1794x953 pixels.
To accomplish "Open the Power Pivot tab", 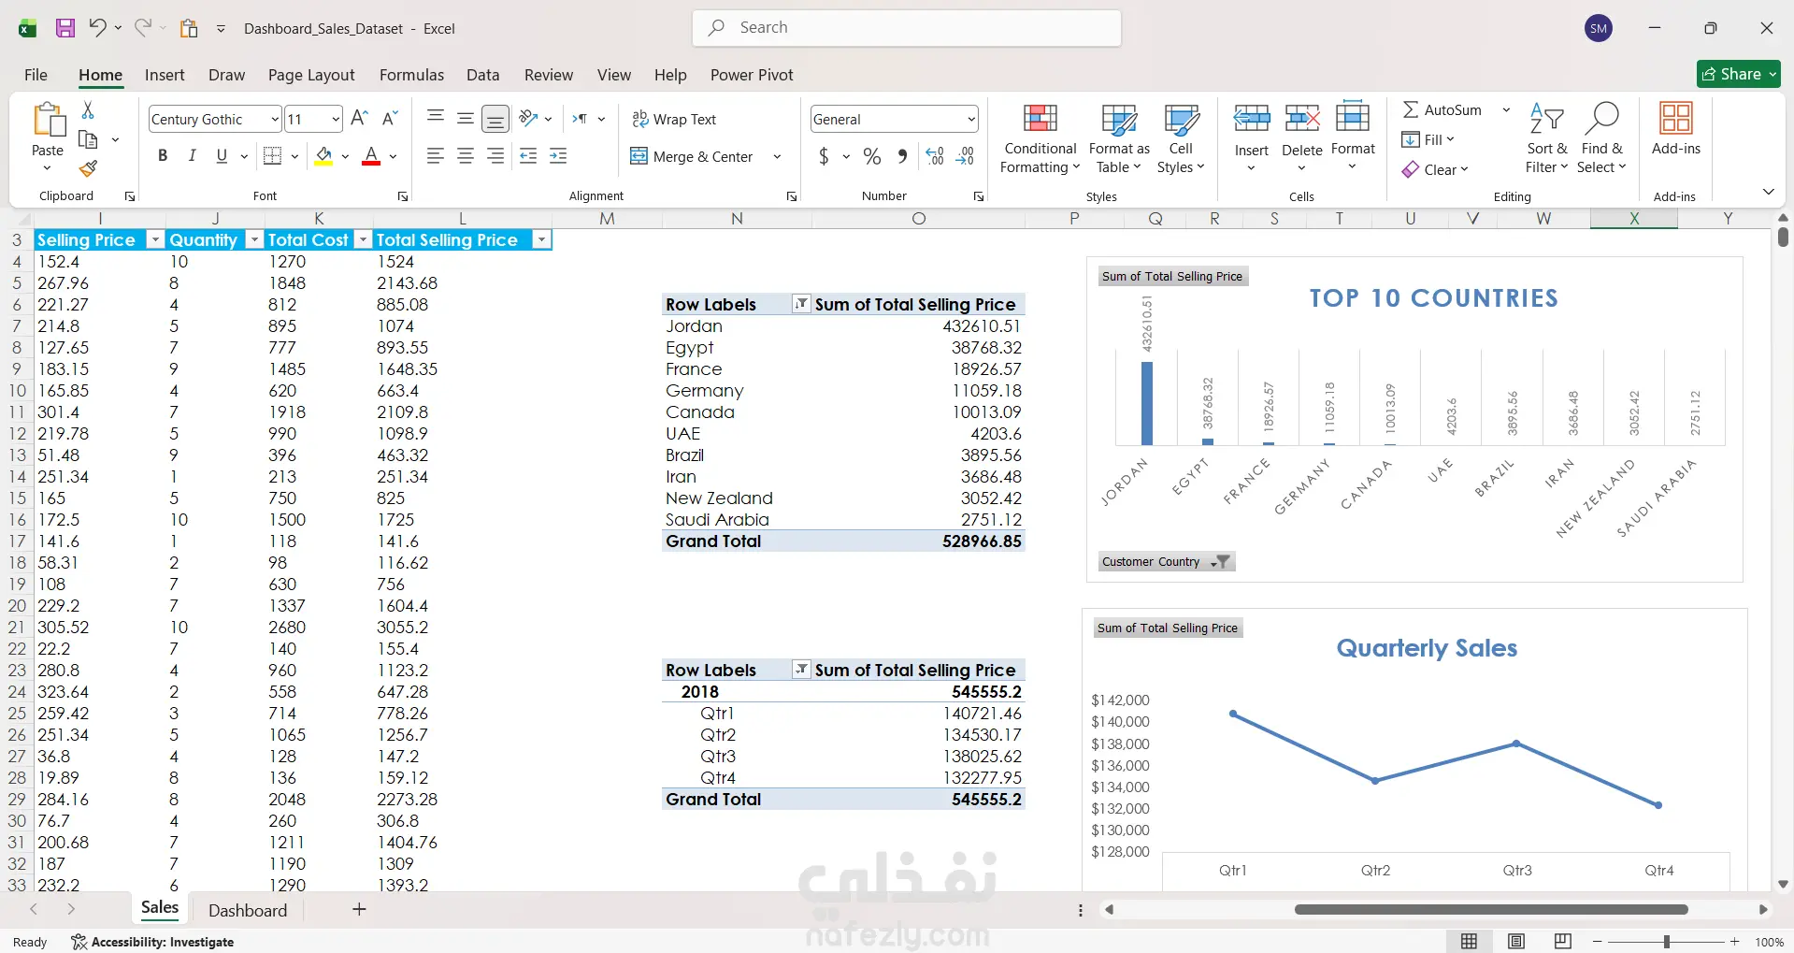I will pos(752,75).
